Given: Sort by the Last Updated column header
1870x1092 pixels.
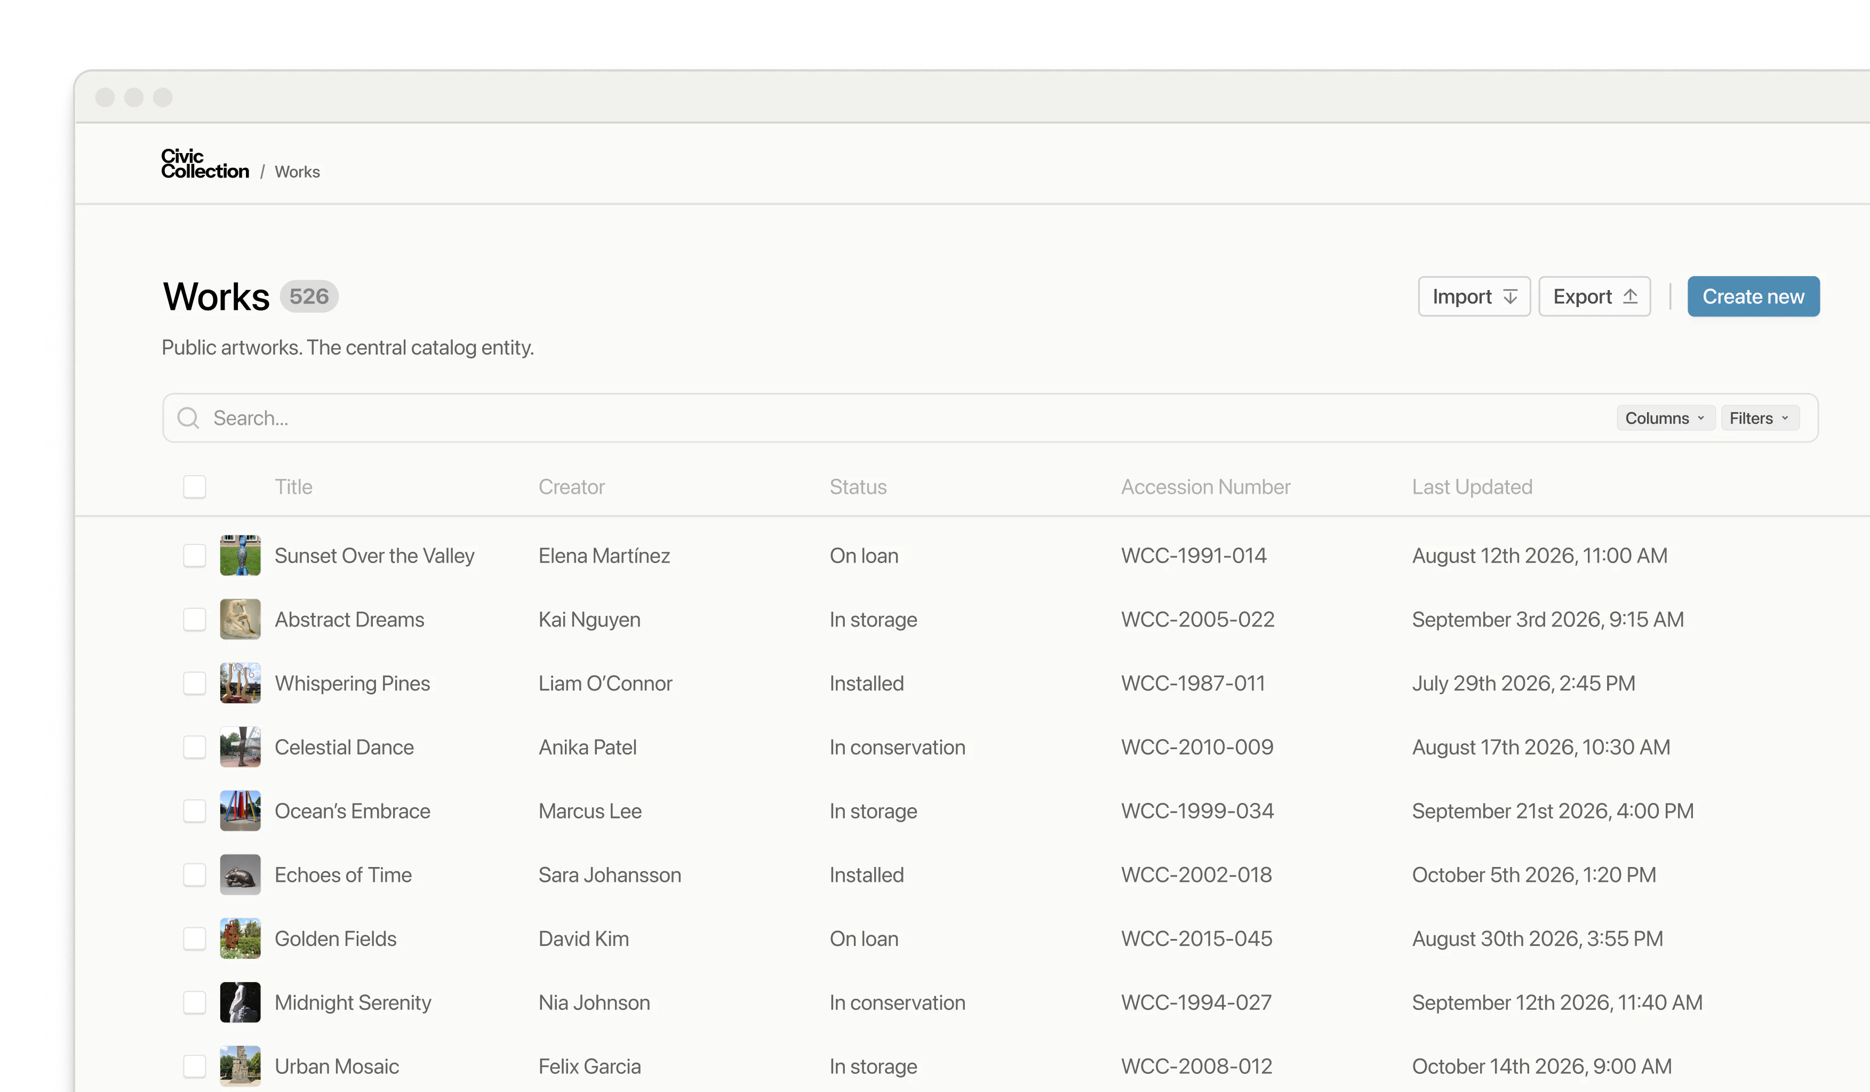Looking at the screenshot, I should point(1472,487).
